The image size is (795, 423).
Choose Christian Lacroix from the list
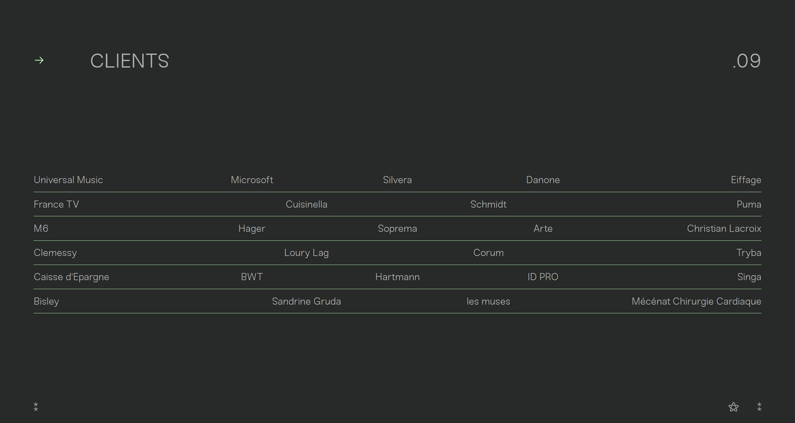coord(724,229)
